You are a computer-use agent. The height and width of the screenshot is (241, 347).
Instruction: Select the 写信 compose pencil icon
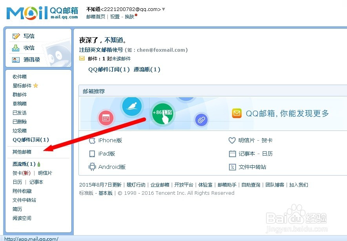[16, 36]
